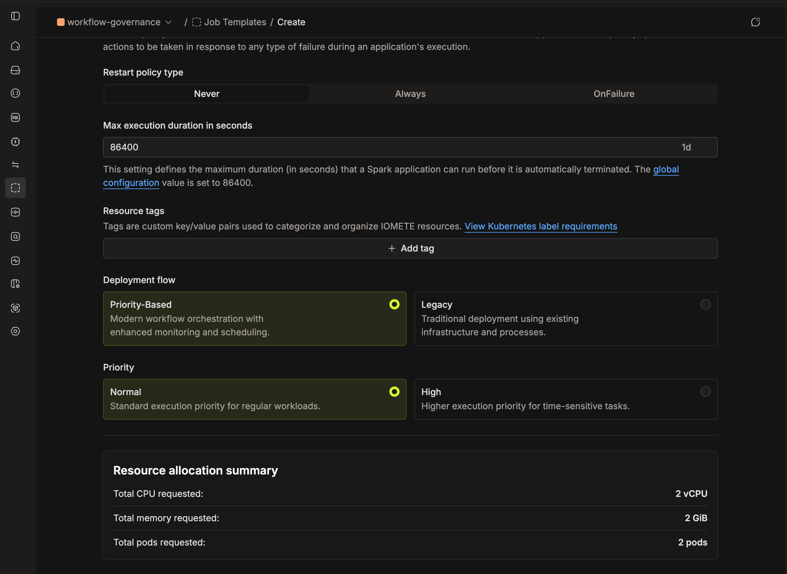Open the lightning chip sidebar icon

click(15, 142)
